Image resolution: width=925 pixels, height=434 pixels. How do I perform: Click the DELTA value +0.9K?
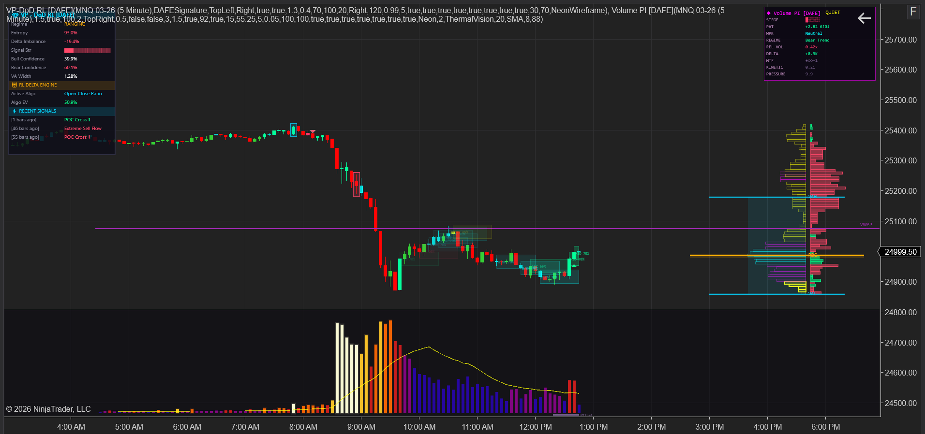point(811,54)
